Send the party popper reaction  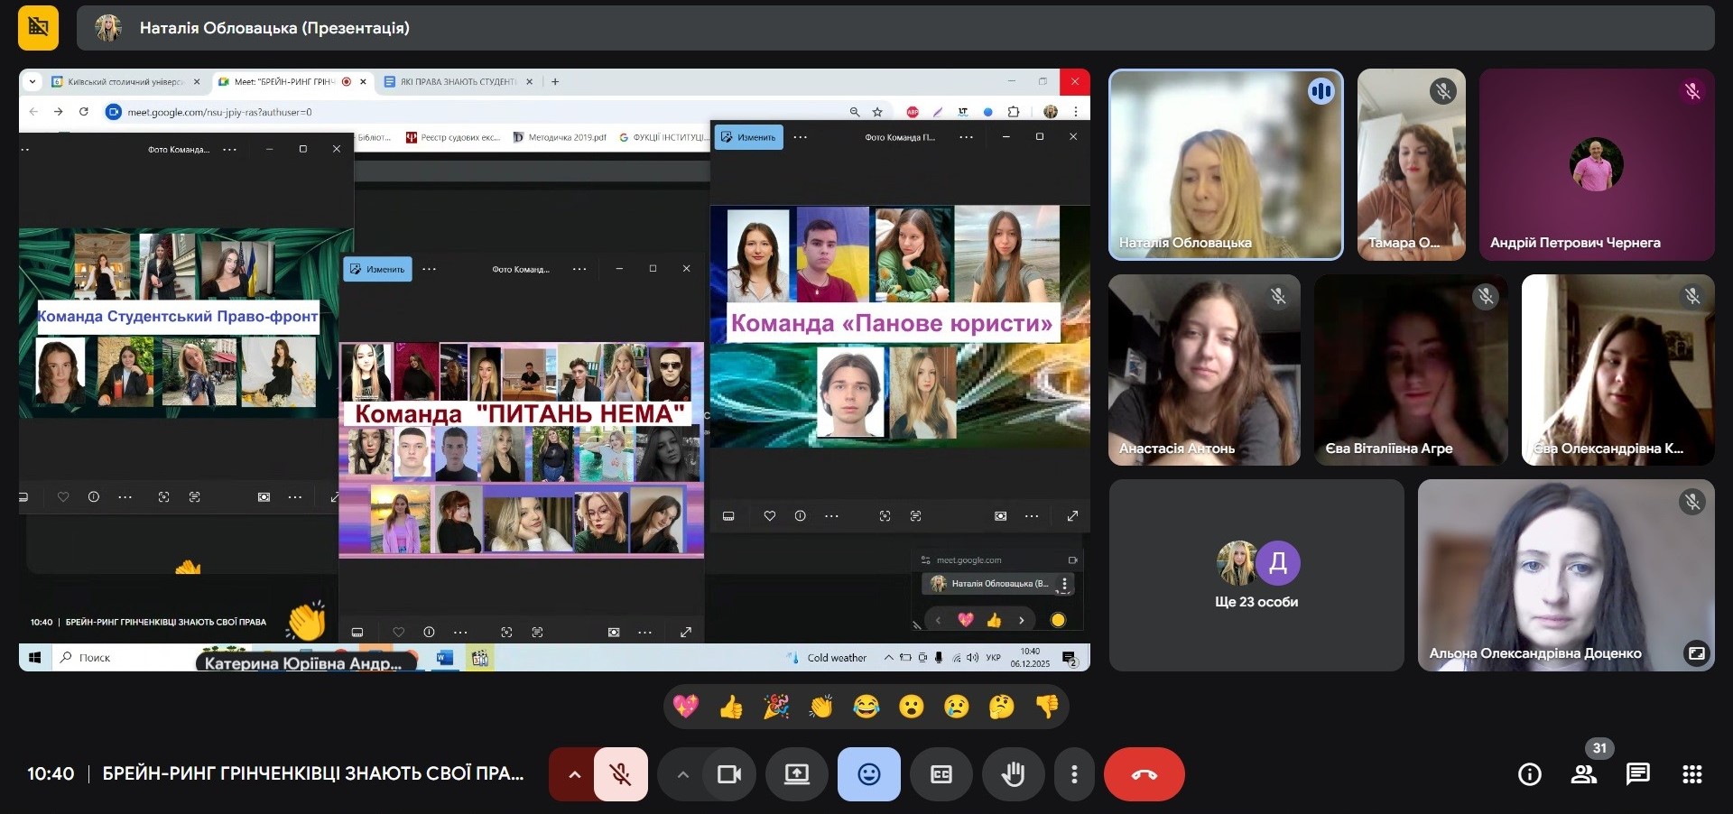pos(776,707)
